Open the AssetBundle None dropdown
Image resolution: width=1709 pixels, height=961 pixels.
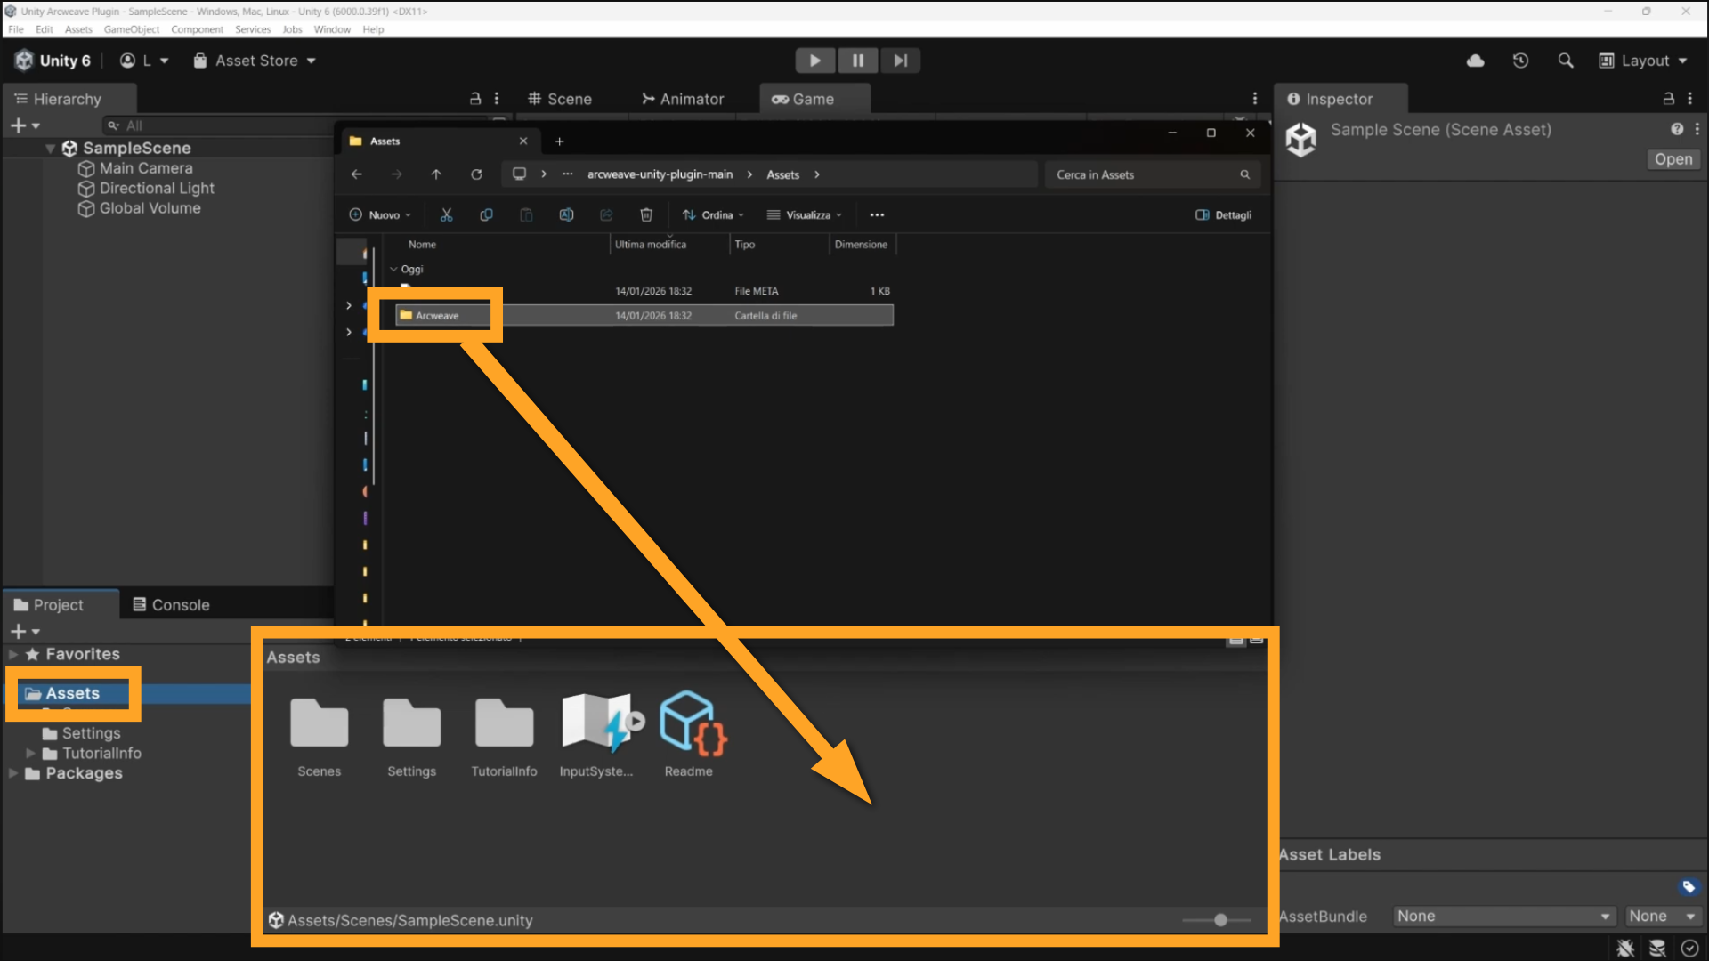tap(1502, 917)
